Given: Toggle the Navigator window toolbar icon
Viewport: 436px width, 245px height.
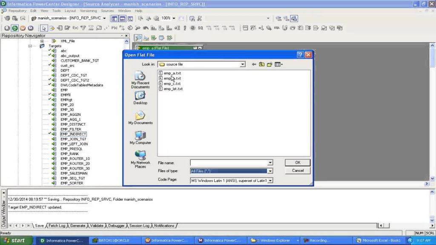Looking at the screenshot, I should [x=114, y=19].
